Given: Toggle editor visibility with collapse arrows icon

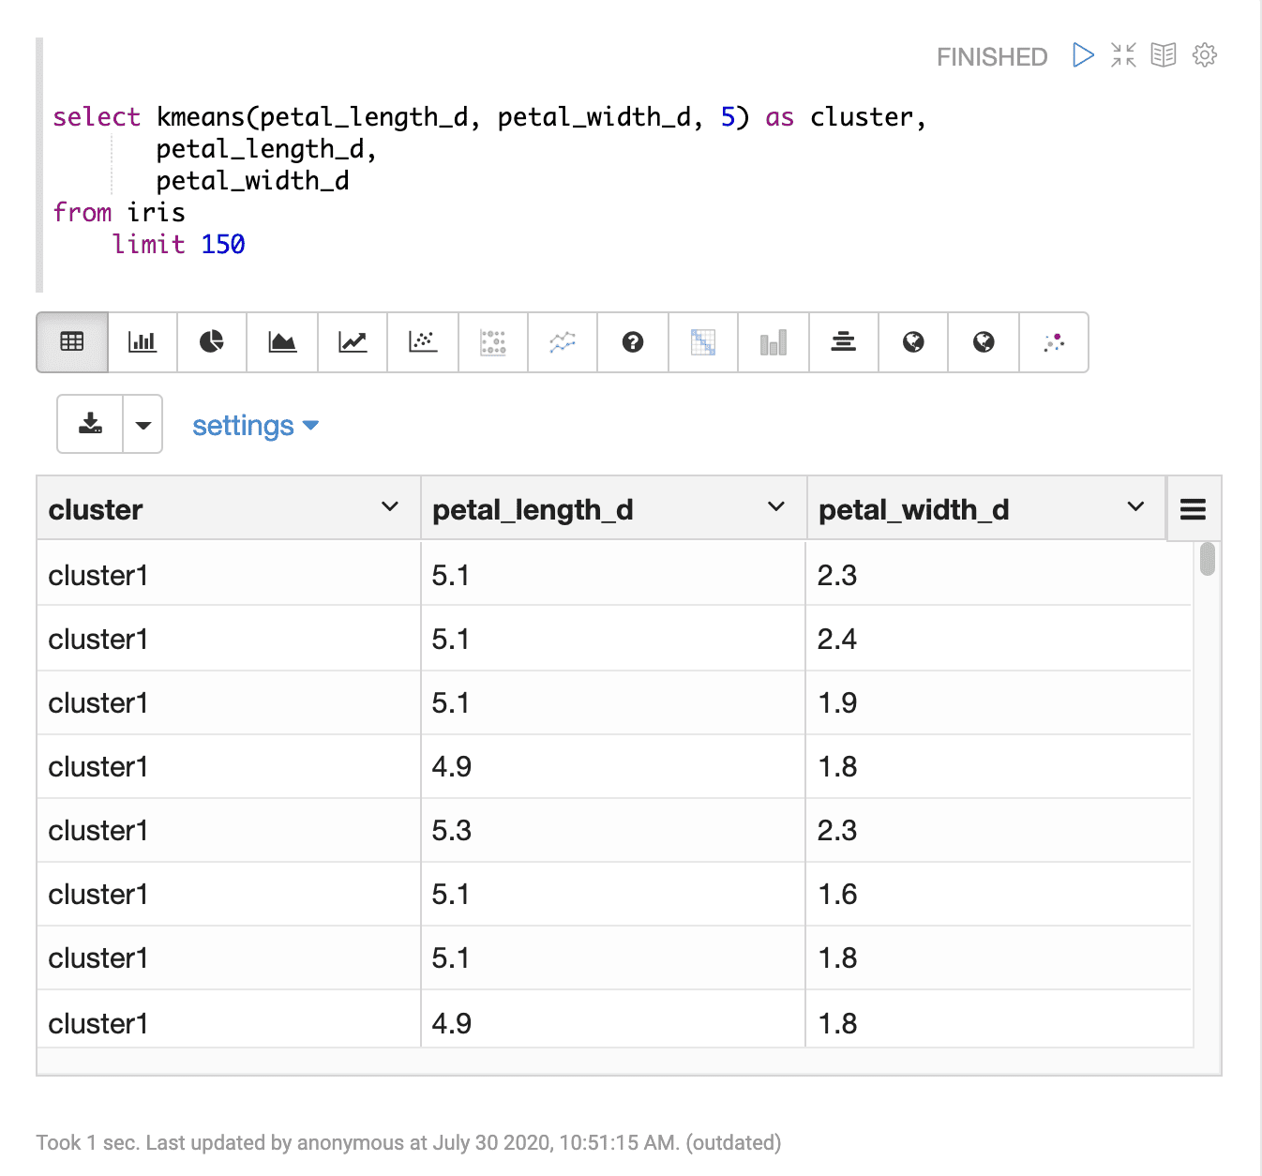Looking at the screenshot, I should click(1123, 55).
